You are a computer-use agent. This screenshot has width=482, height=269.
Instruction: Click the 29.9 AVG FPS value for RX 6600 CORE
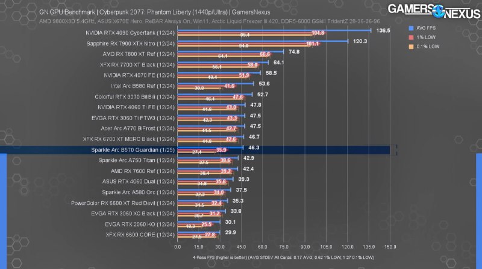(x=230, y=232)
